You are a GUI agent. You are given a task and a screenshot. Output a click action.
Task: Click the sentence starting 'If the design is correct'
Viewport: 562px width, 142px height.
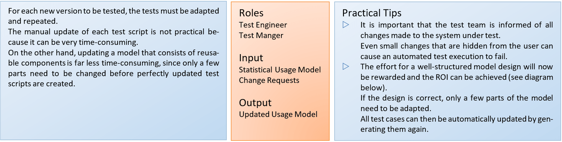click(456, 98)
